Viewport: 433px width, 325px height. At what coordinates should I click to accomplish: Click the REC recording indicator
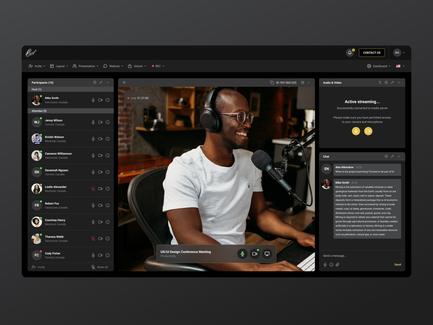(x=158, y=66)
